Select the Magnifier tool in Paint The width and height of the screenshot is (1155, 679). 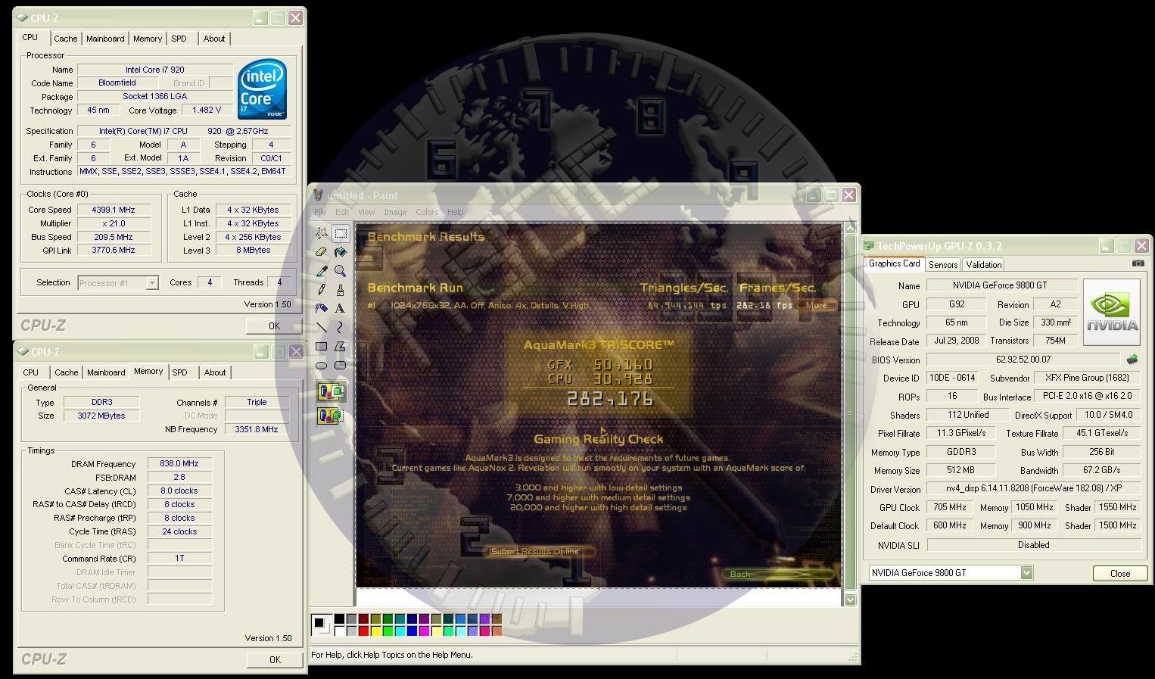point(341,271)
